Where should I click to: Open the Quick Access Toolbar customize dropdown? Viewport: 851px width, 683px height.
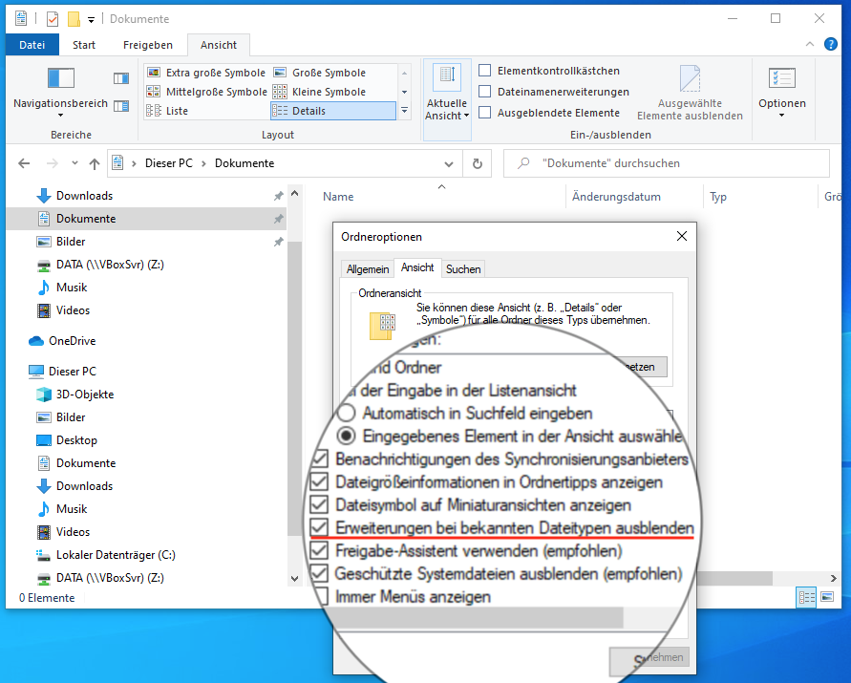[92, 19]
